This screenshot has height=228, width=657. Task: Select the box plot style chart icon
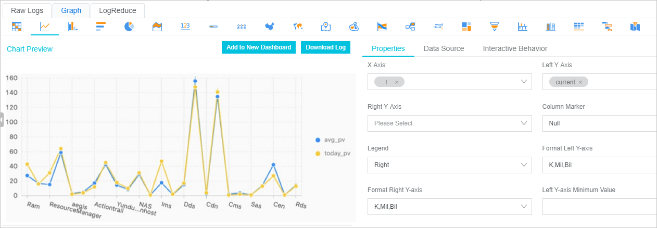pos(523,26)
